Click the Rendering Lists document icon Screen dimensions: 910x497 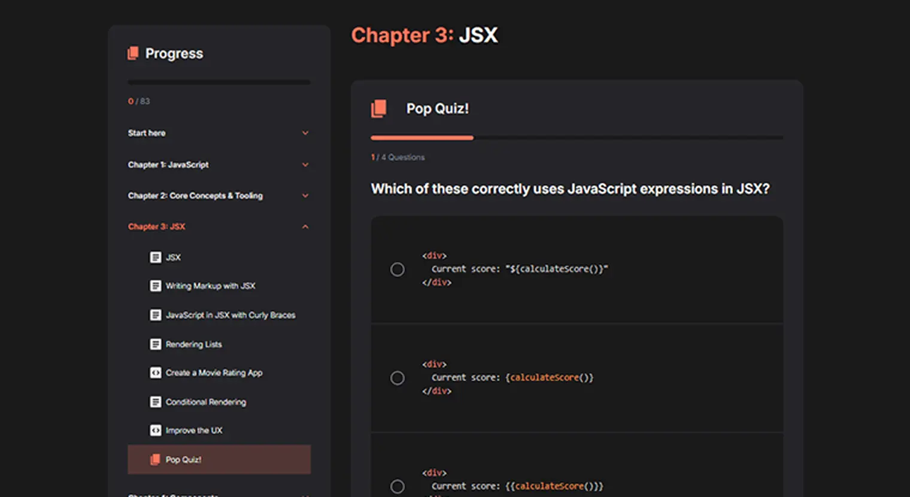pos(156,344)
